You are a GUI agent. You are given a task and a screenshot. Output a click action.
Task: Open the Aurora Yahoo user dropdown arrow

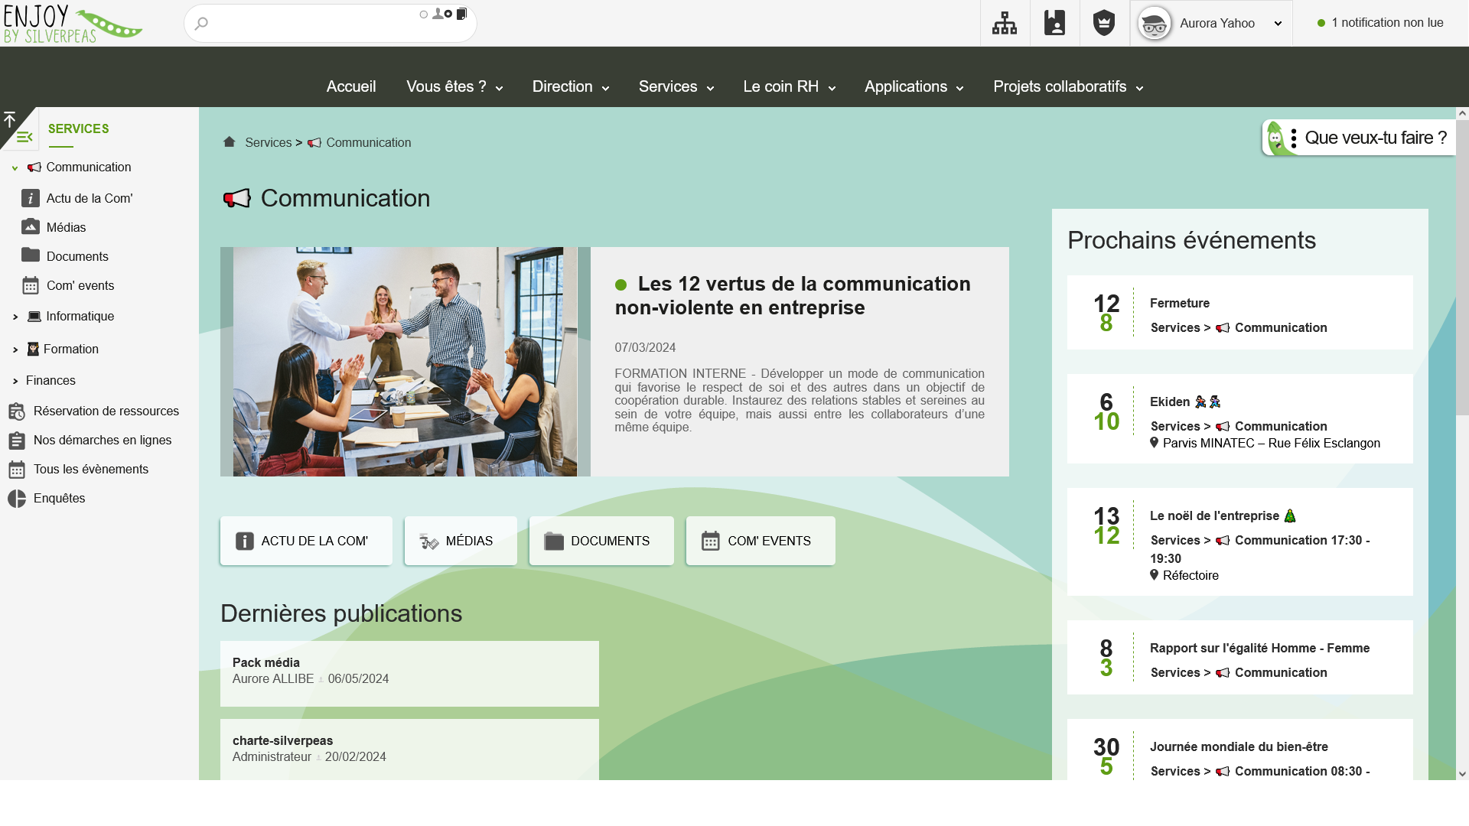tap(1278, 24)
